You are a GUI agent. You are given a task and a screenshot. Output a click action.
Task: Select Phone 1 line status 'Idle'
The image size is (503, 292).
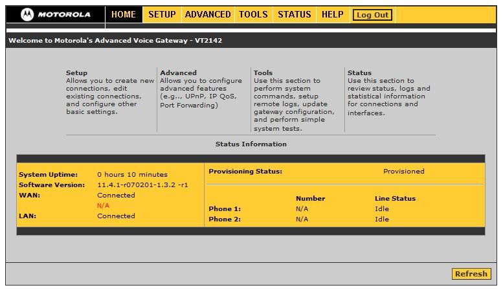pyautogui.click(x=382, y=209)
